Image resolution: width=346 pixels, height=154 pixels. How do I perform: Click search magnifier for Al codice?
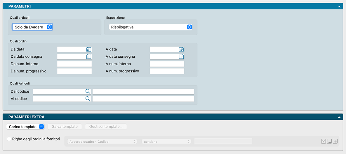88,99
